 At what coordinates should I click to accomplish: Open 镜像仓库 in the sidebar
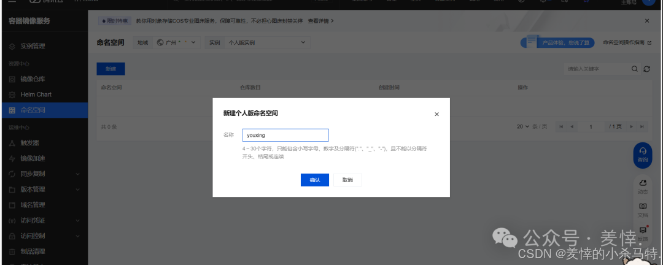coord(44,79)
